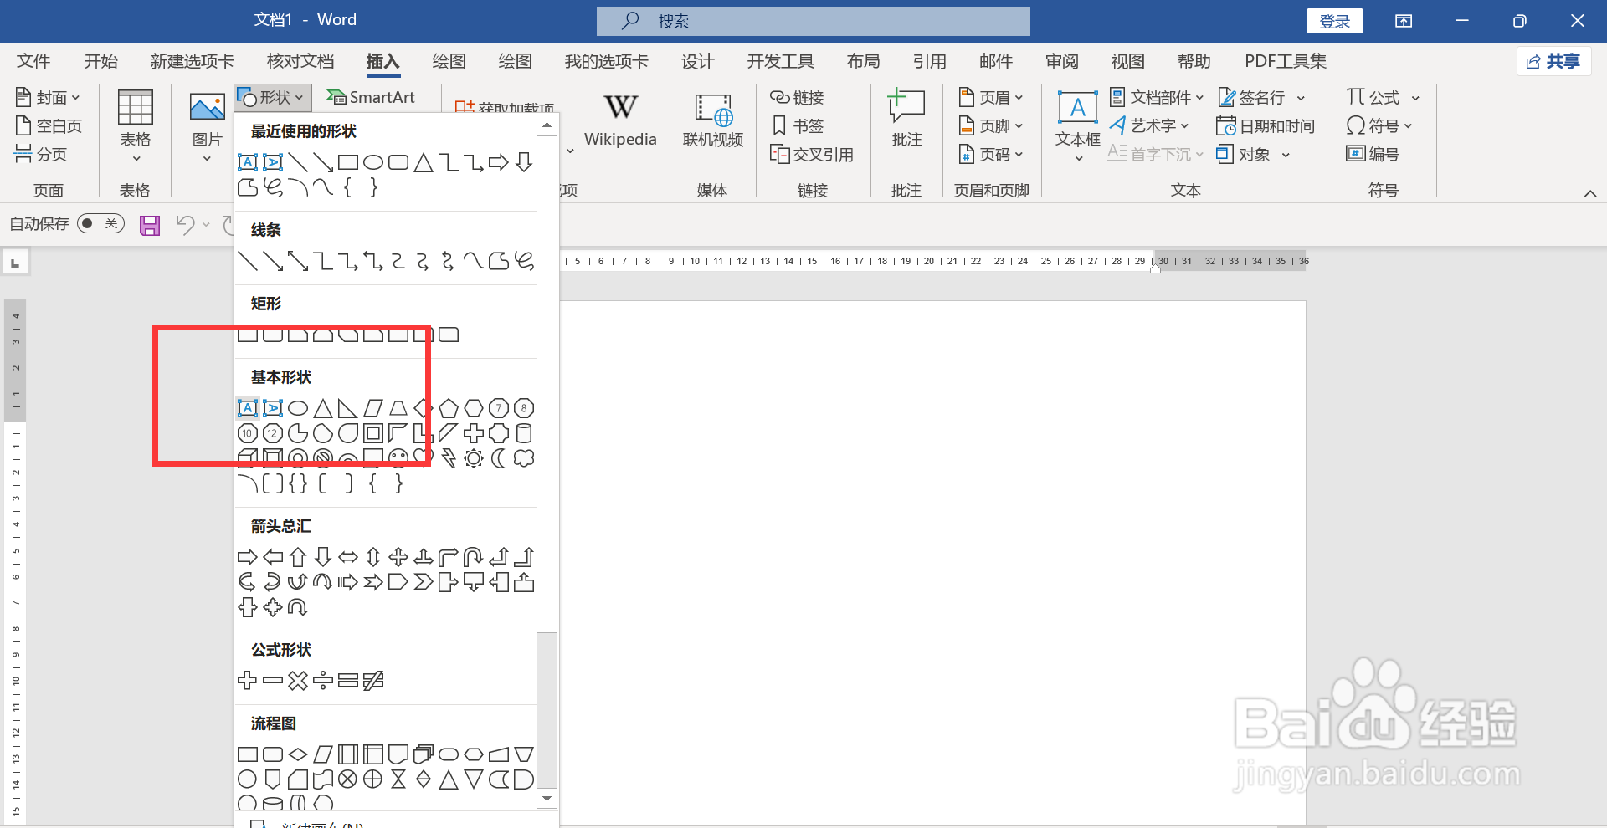The image size is (1607, 828).
Task: Pick the flowchart process rectangle
Action: pyautogui.click(x=248, y=754)
